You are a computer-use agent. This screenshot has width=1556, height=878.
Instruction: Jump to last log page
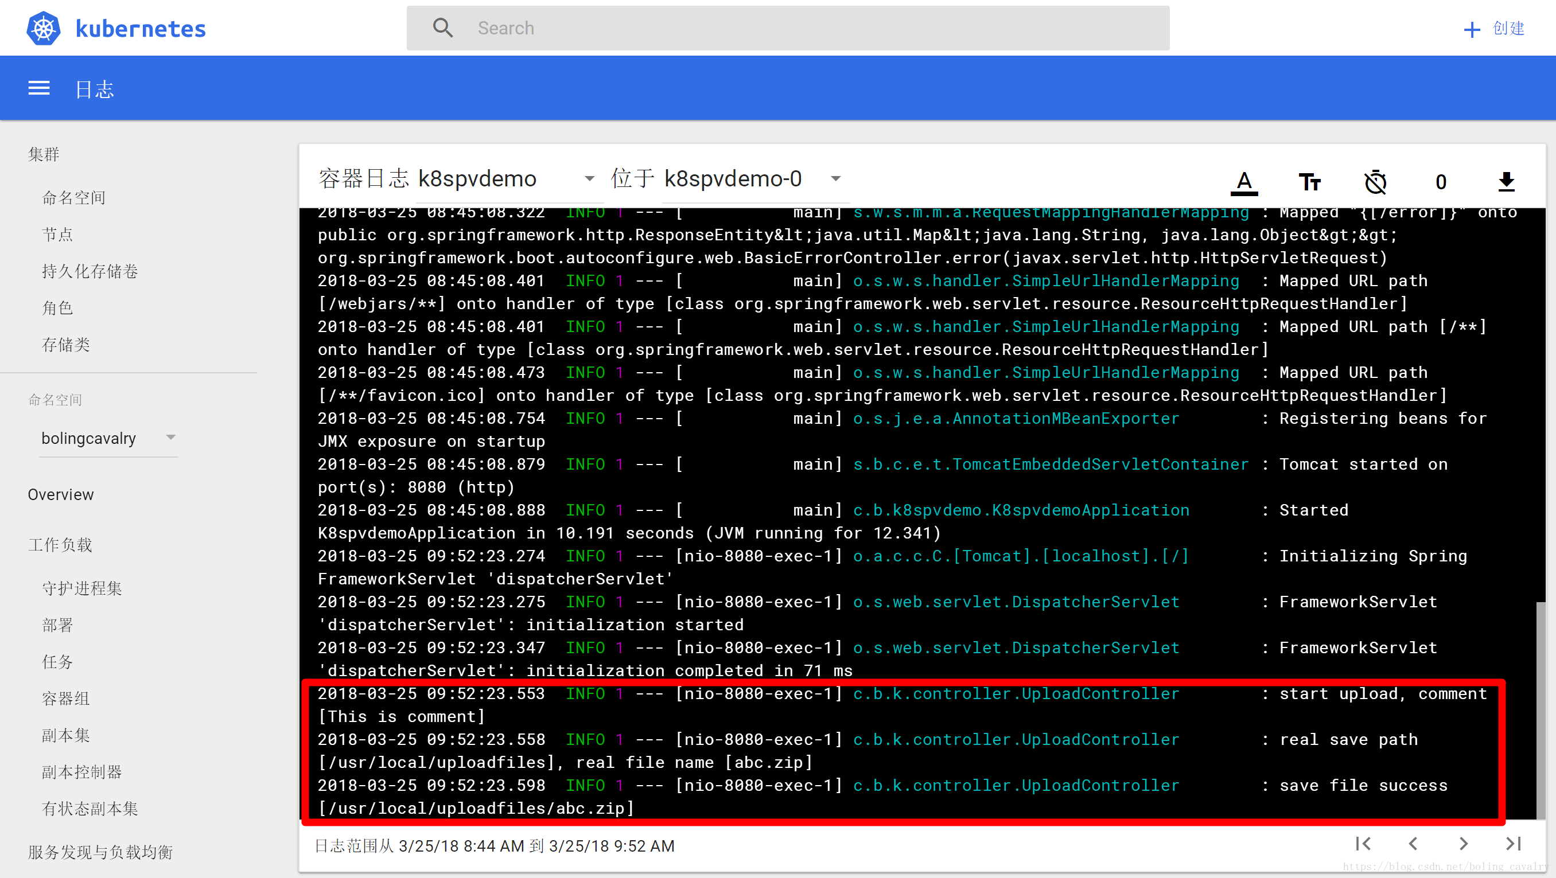(x=1513, y=844)
